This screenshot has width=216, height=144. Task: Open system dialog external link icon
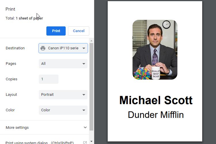pyautogui.click(x=85, y=143)
